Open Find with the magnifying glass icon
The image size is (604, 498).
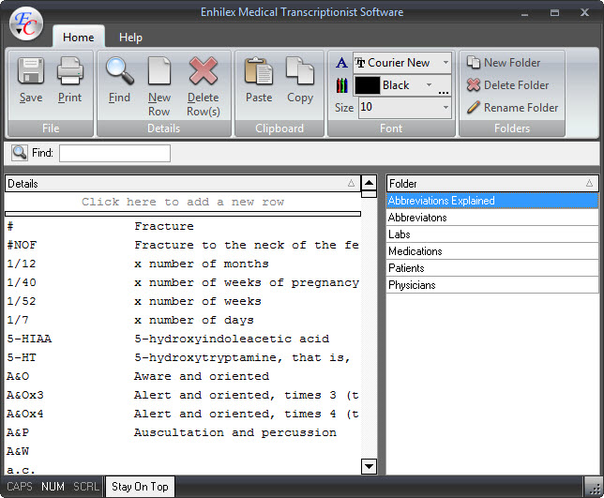click(119, 78)
